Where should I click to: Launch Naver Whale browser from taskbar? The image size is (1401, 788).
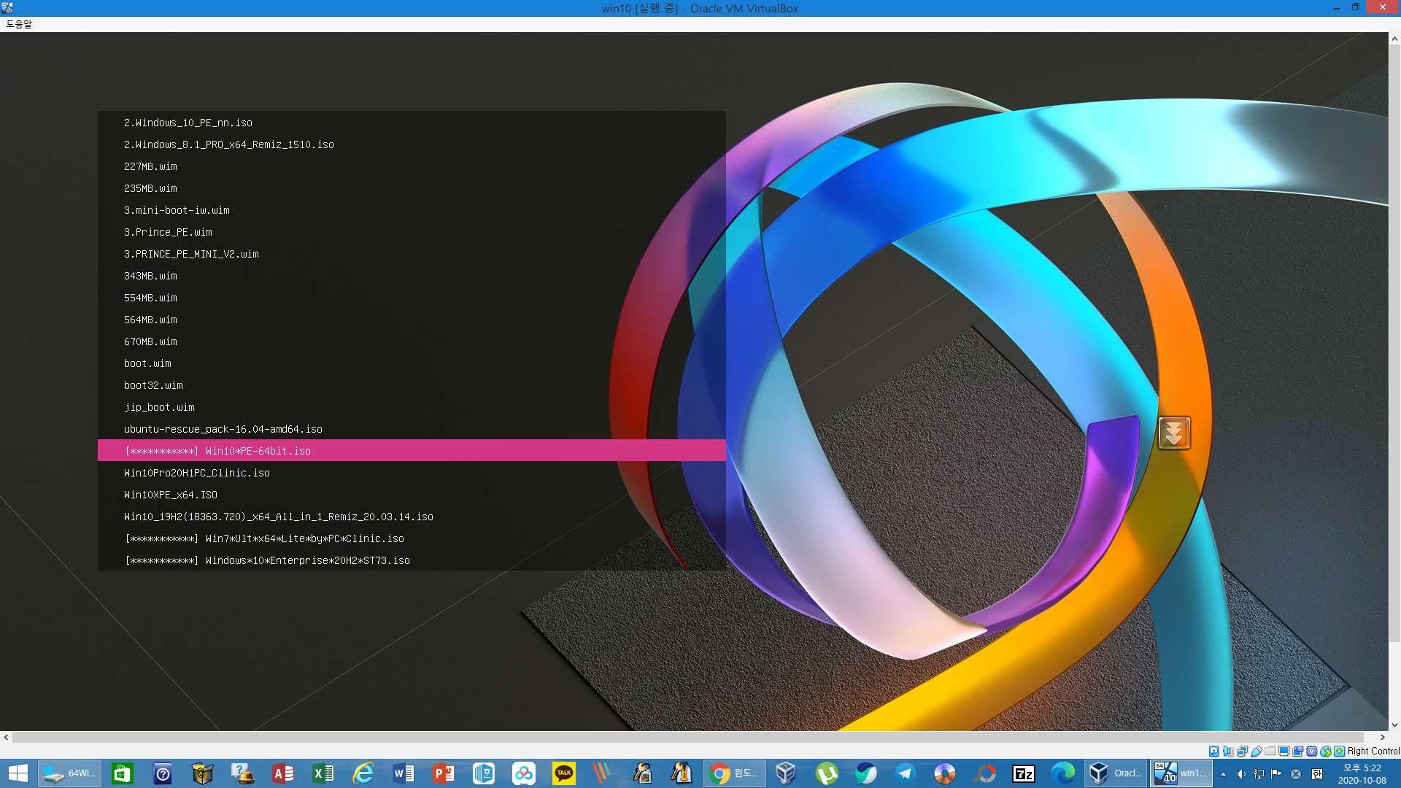(866, 773)
